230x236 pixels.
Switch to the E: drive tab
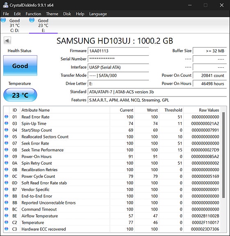[43, 25]
